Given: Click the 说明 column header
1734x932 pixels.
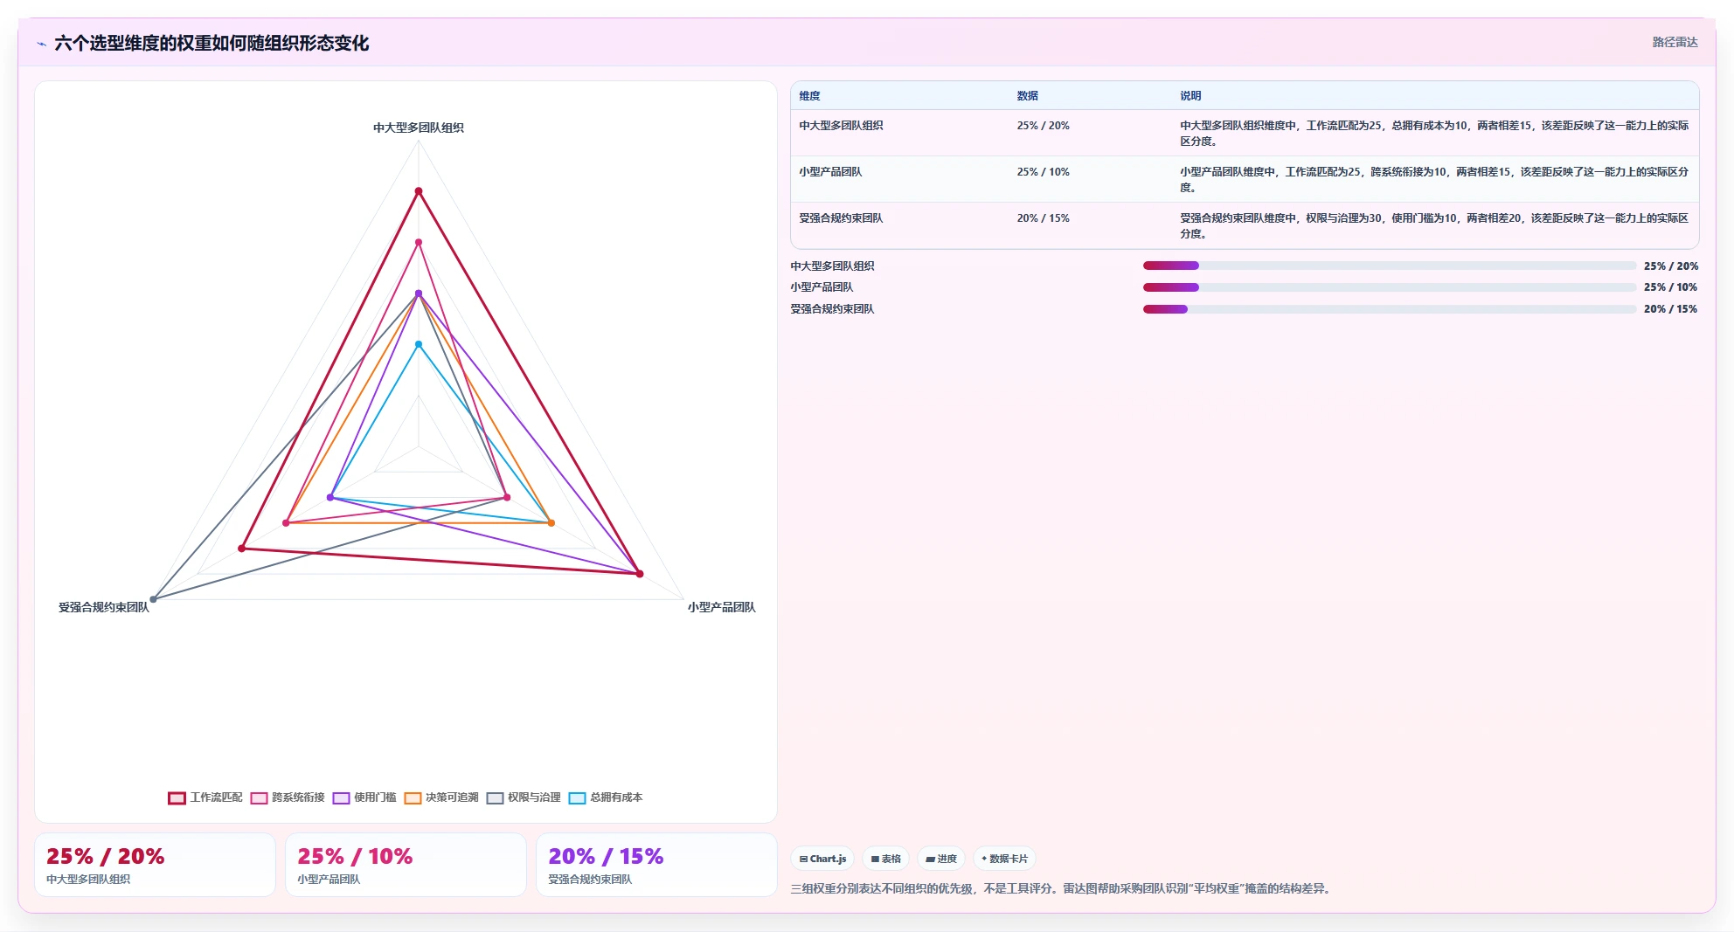Looking at the screenshot, I should coord(1190,96).
